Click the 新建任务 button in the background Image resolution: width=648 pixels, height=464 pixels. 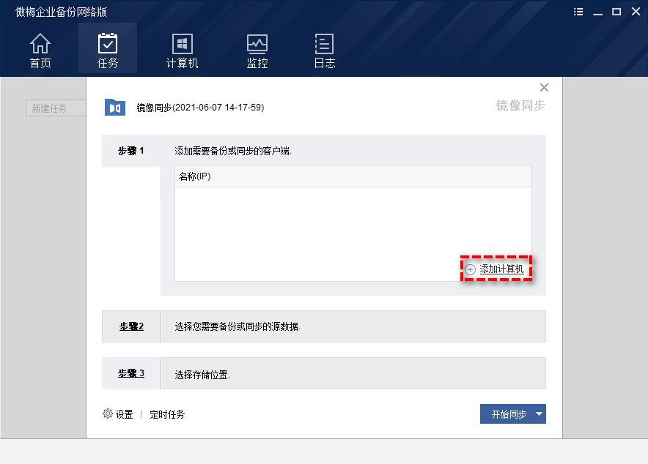[x=56, y=108]
